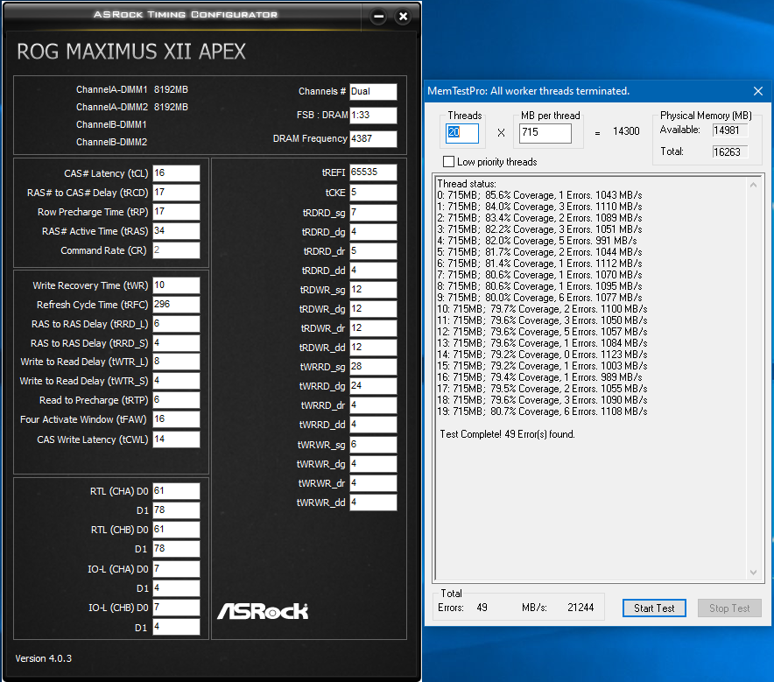This screenshot has height=682, width=774.
Task: Click the Row Precharge Time (tRP) field
Action: pos(176,212)
